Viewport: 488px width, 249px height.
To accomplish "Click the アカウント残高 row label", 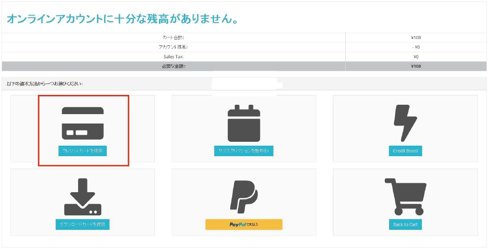I will tap(173, 47).
